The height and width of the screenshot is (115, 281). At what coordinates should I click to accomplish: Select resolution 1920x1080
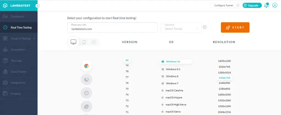tap(224, 100)
